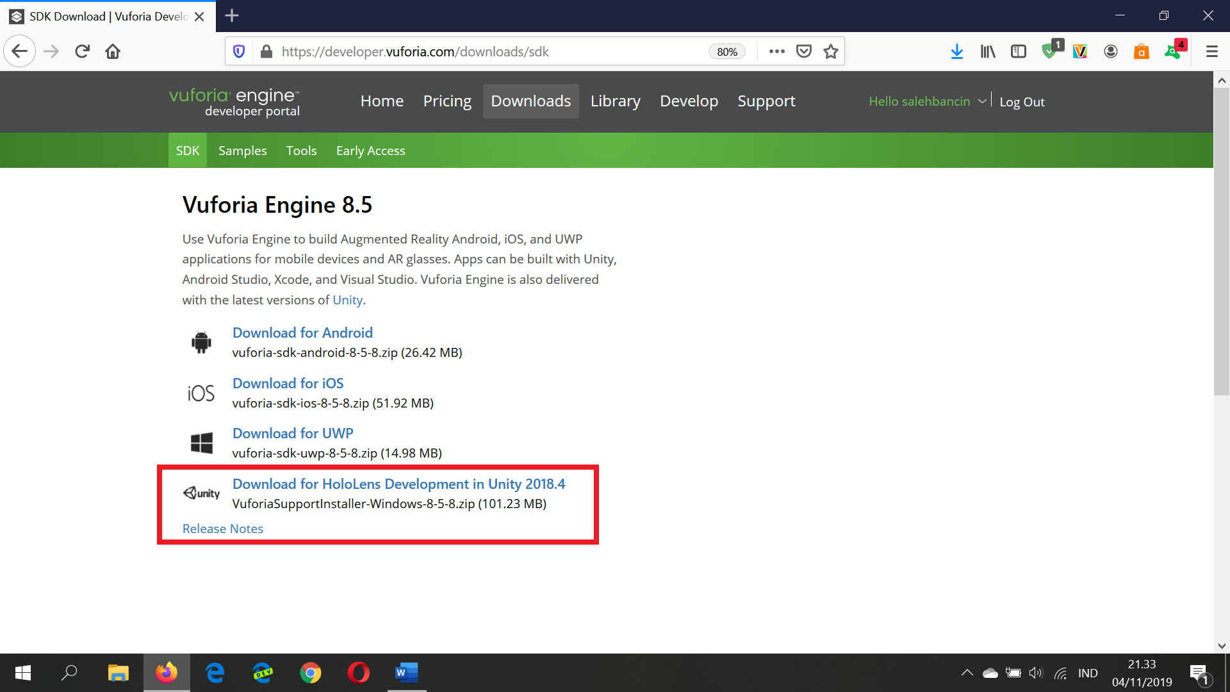Image resolution: width=1230 pixels, height=692 pixels.
Task: Open the Support menu item
Action: (x=766, y=101)
